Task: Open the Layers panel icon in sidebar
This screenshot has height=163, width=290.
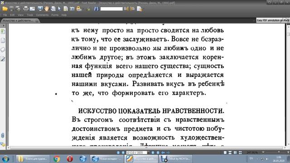Action: coord(3,49)
